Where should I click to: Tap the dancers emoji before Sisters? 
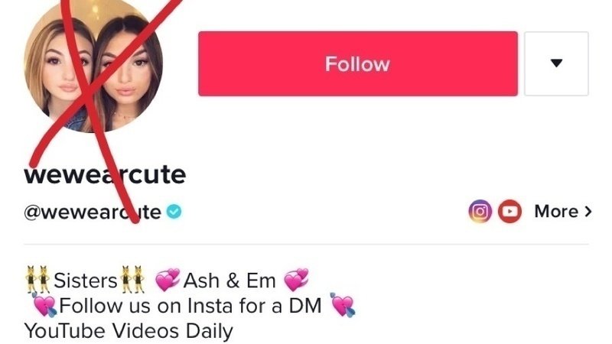37,279
